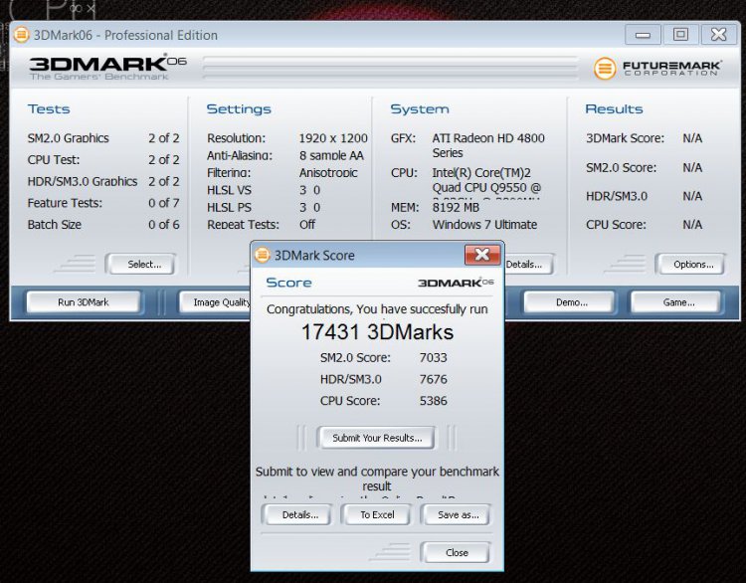The image size is (746, 583).
Task: Click the small 3DMARK06 logo in Score dialog
Action: pyautogui.click(x=456, y=283)
